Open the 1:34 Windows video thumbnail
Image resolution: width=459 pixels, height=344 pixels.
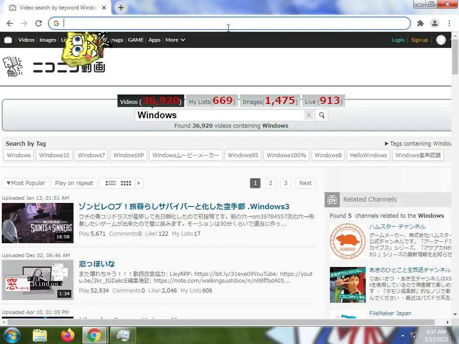(38, 279)
